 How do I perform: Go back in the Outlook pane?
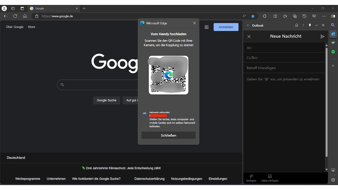point(248,25)
